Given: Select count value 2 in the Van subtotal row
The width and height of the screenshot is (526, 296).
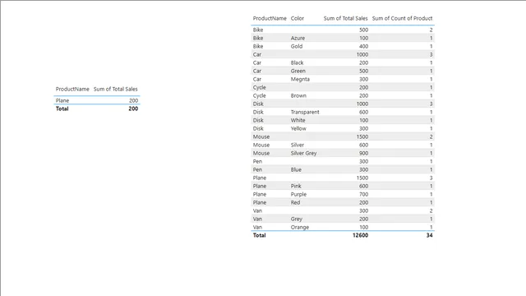Looking at the screenshot, I should [431, 210].
